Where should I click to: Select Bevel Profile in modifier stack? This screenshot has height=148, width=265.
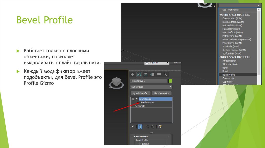(x=155, y=99)
